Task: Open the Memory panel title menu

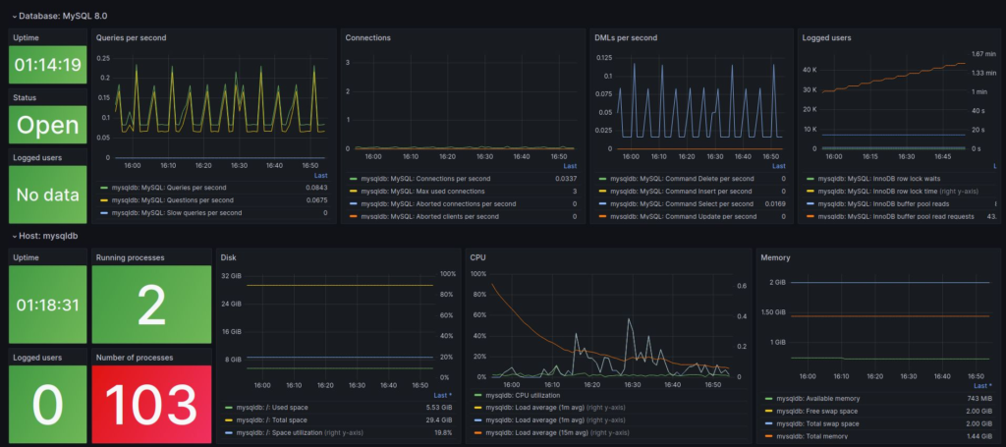Action: pyautogui.click(x=777, y=257)
